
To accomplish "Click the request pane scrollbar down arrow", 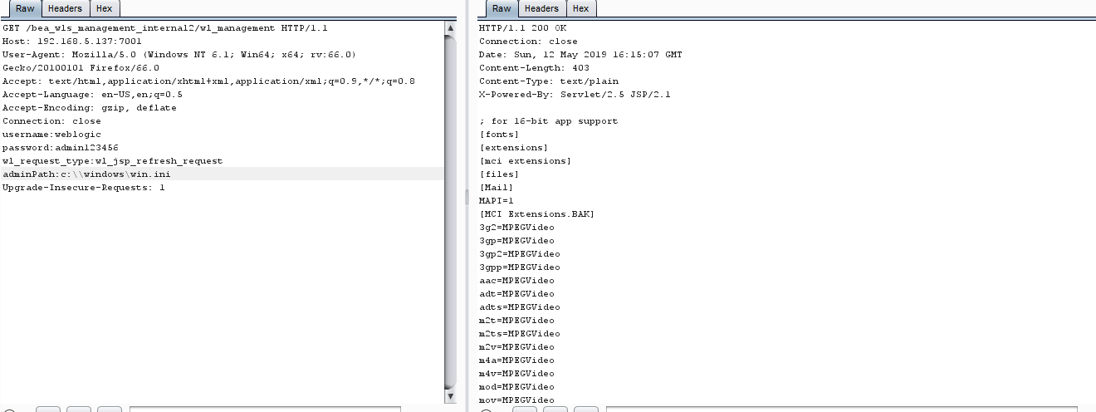I will (450, 398).
